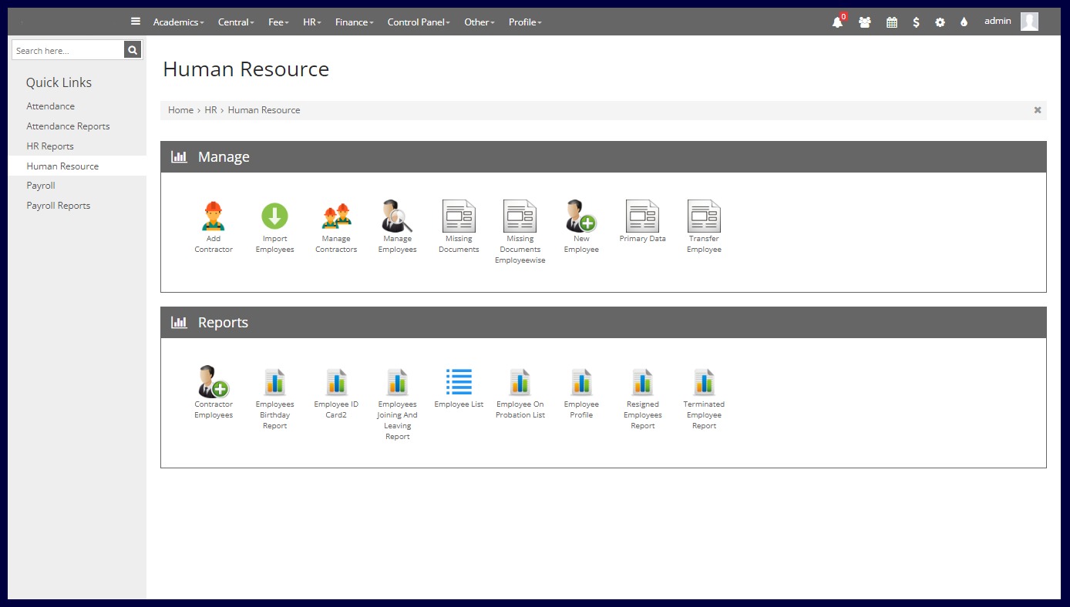This screenshot has height=607, width=1070.
Task: Open Resigned Employees Report icon
Action: point(643,382)
